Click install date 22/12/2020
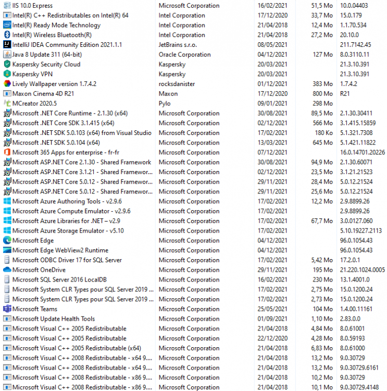387x391 pixels. point(272,338)
